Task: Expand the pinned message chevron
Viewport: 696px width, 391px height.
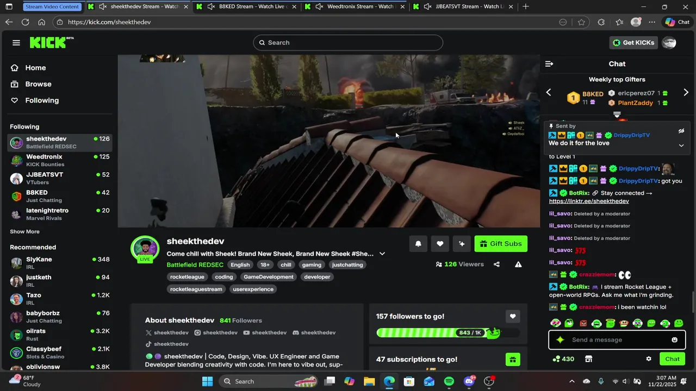Action: 681,146
